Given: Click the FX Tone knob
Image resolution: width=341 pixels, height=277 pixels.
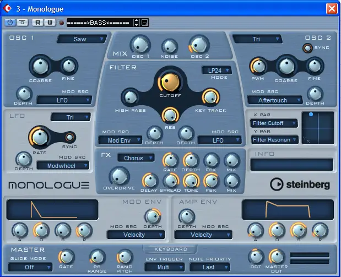Looking at the screenshot, I should coord(191,181).
